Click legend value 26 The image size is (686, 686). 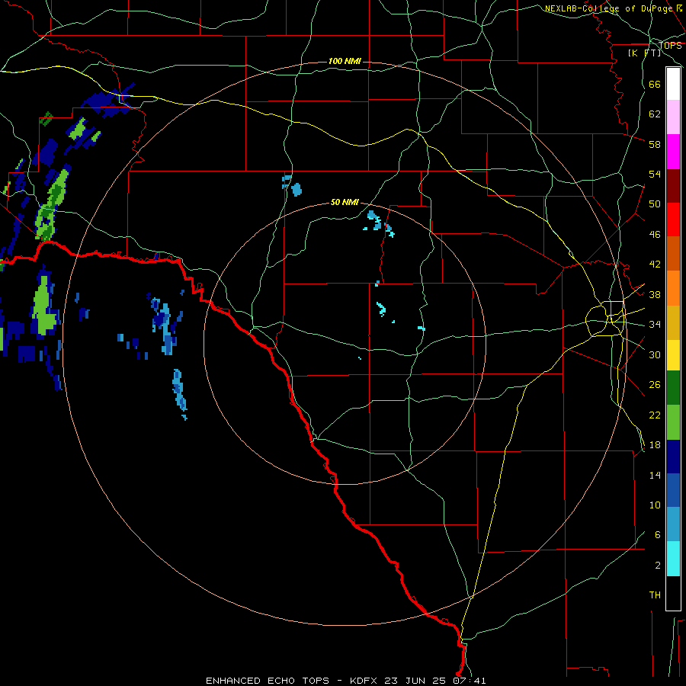coord(655,385)
